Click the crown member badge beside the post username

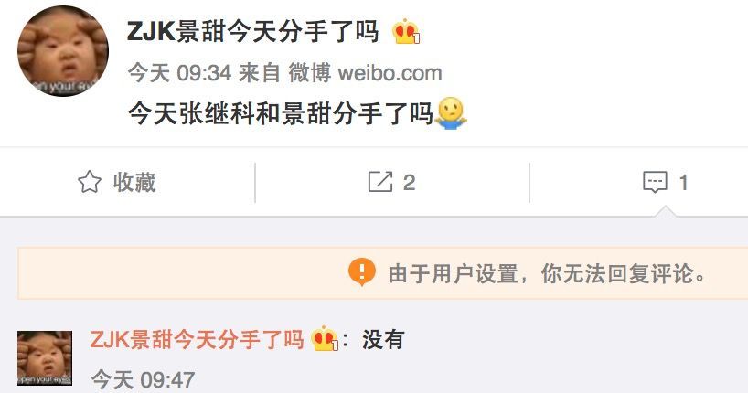point(406,32)
